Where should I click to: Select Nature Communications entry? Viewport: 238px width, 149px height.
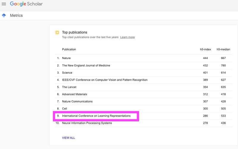click(x=77, y=102)
